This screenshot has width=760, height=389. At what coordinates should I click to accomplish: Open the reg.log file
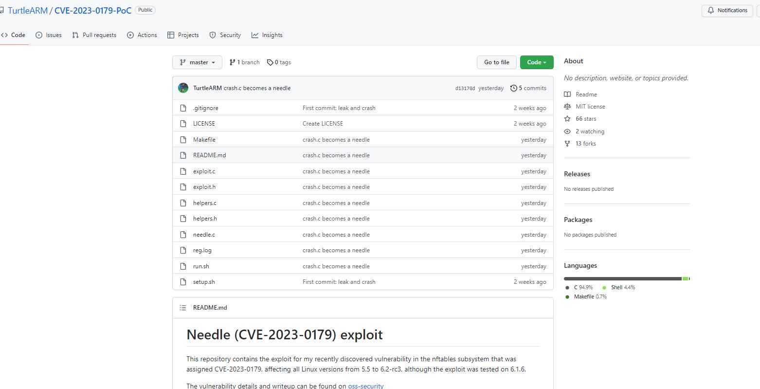202,250
